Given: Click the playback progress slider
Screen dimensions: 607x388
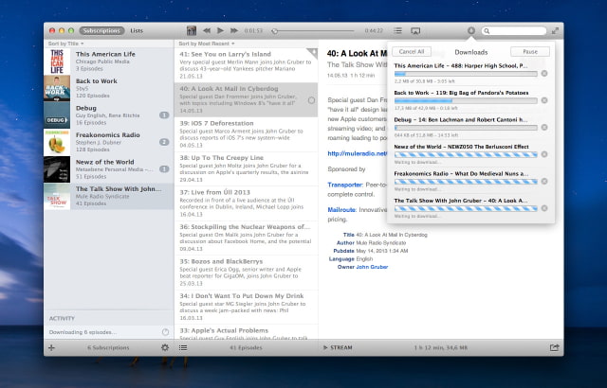Looking at the screenshot, I should pos(315,31).
